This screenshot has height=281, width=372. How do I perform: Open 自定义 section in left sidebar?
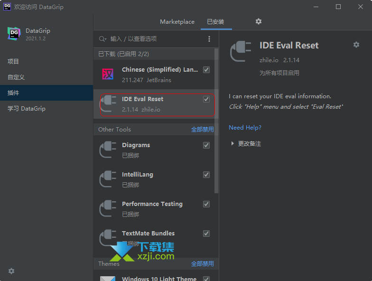coord(46,77)
